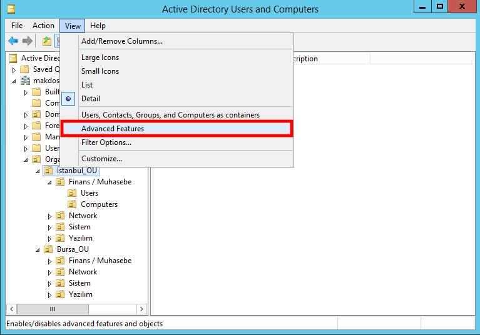The image size is (480, 335).
Task: Close the Active Directory window
Action: pyautogui.click(x=462, y=6)
